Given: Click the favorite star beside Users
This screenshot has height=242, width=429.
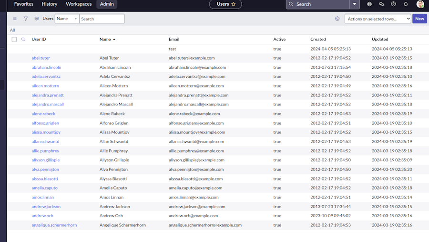Looking at the screenshot, I should tap(234, 4).
